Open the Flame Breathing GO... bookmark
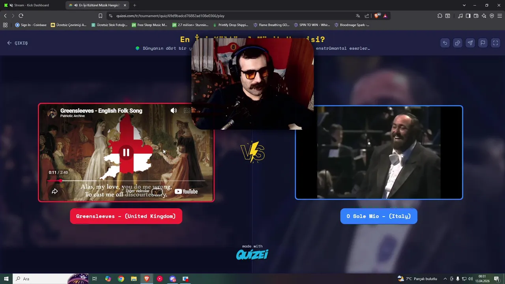505x284 pixels. tap(271, 25)
